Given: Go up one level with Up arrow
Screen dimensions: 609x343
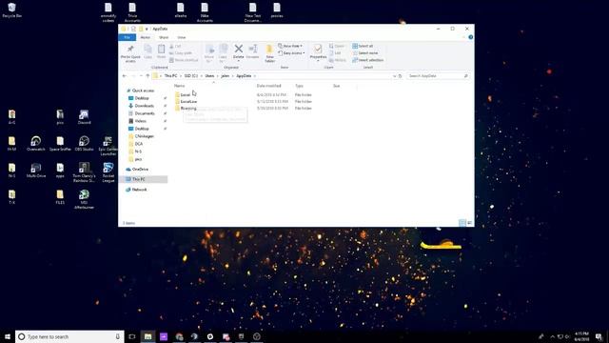Looking at the screenshot, I should [x=147, y=76].
